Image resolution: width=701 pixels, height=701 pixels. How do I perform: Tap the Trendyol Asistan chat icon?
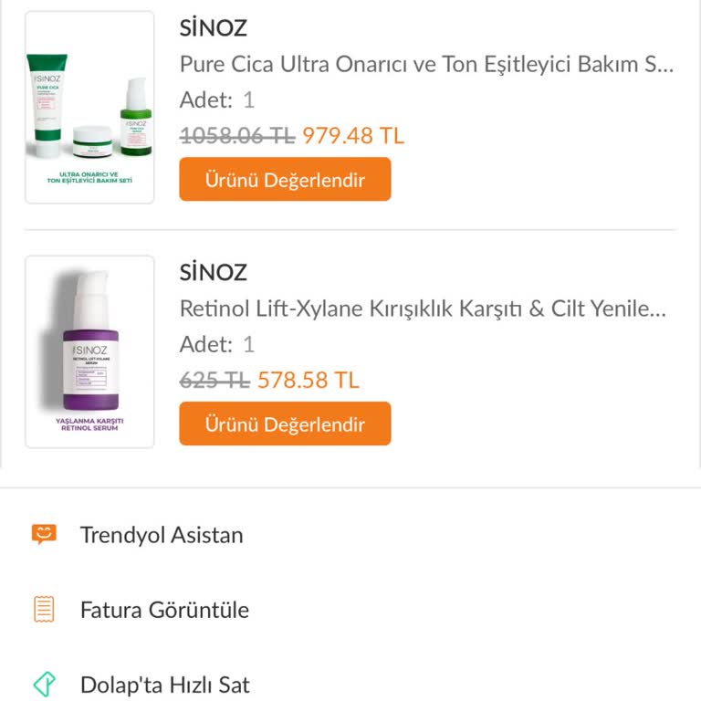coord(44,535)
